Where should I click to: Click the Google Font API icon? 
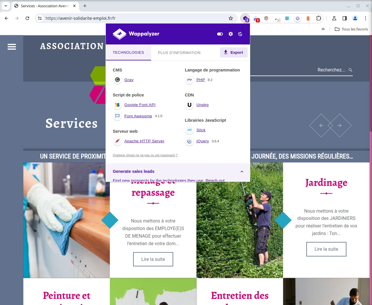pyautogui.click(x=117, y=105)
